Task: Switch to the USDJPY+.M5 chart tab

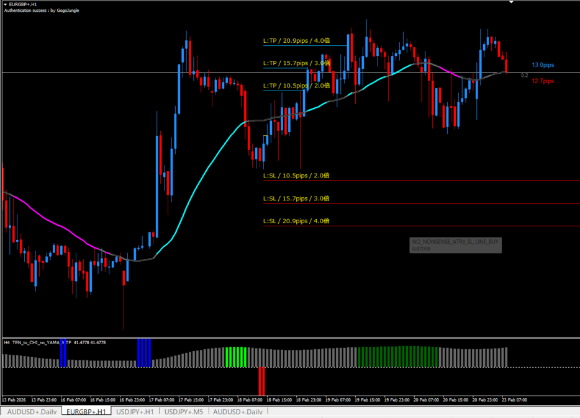Action: [x=184, y=412]
